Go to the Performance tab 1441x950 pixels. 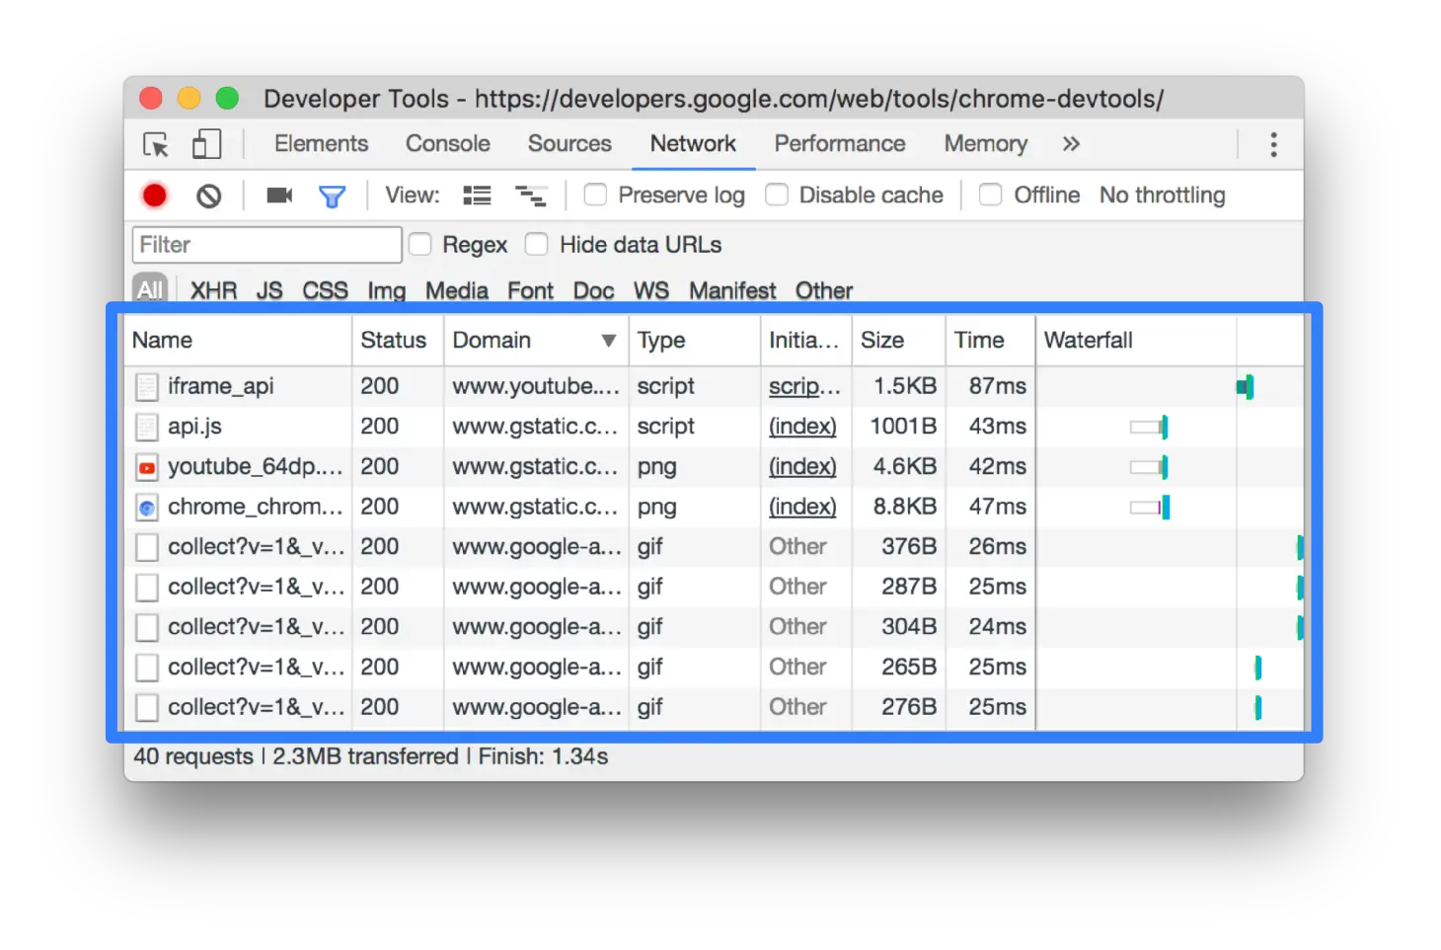click(840, 144)
